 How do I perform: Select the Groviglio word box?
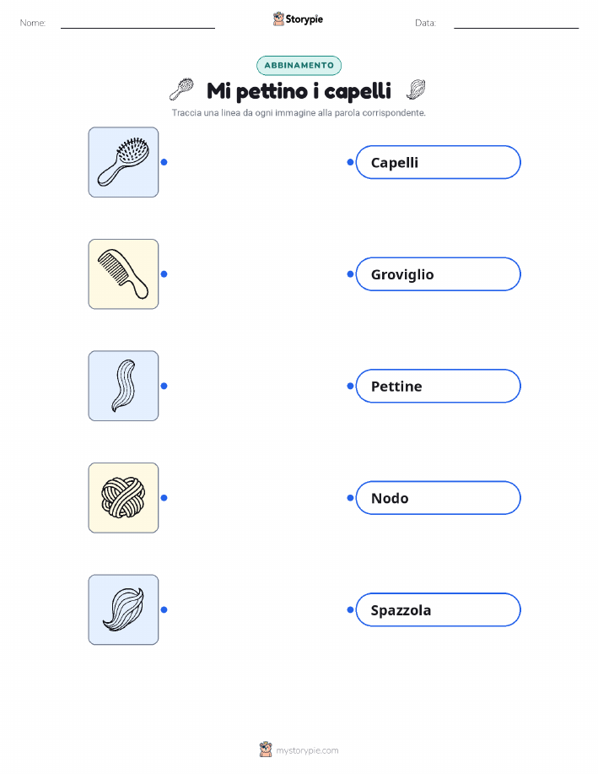(x=438, y=274)
